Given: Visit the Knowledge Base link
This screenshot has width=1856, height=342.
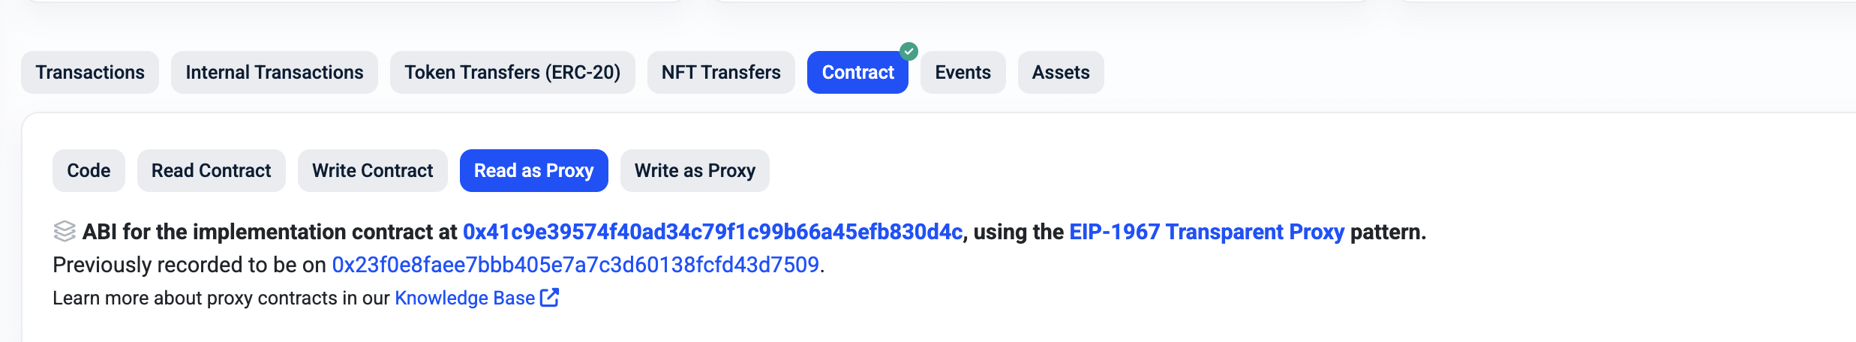Looking at the screenshot, I should click(x=464, y=298).
